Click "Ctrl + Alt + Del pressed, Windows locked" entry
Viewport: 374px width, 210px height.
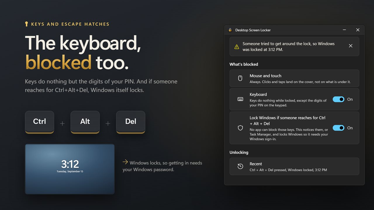coord(288,170)
